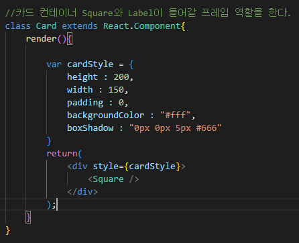Click the highlighted brace closing render()

28,217
